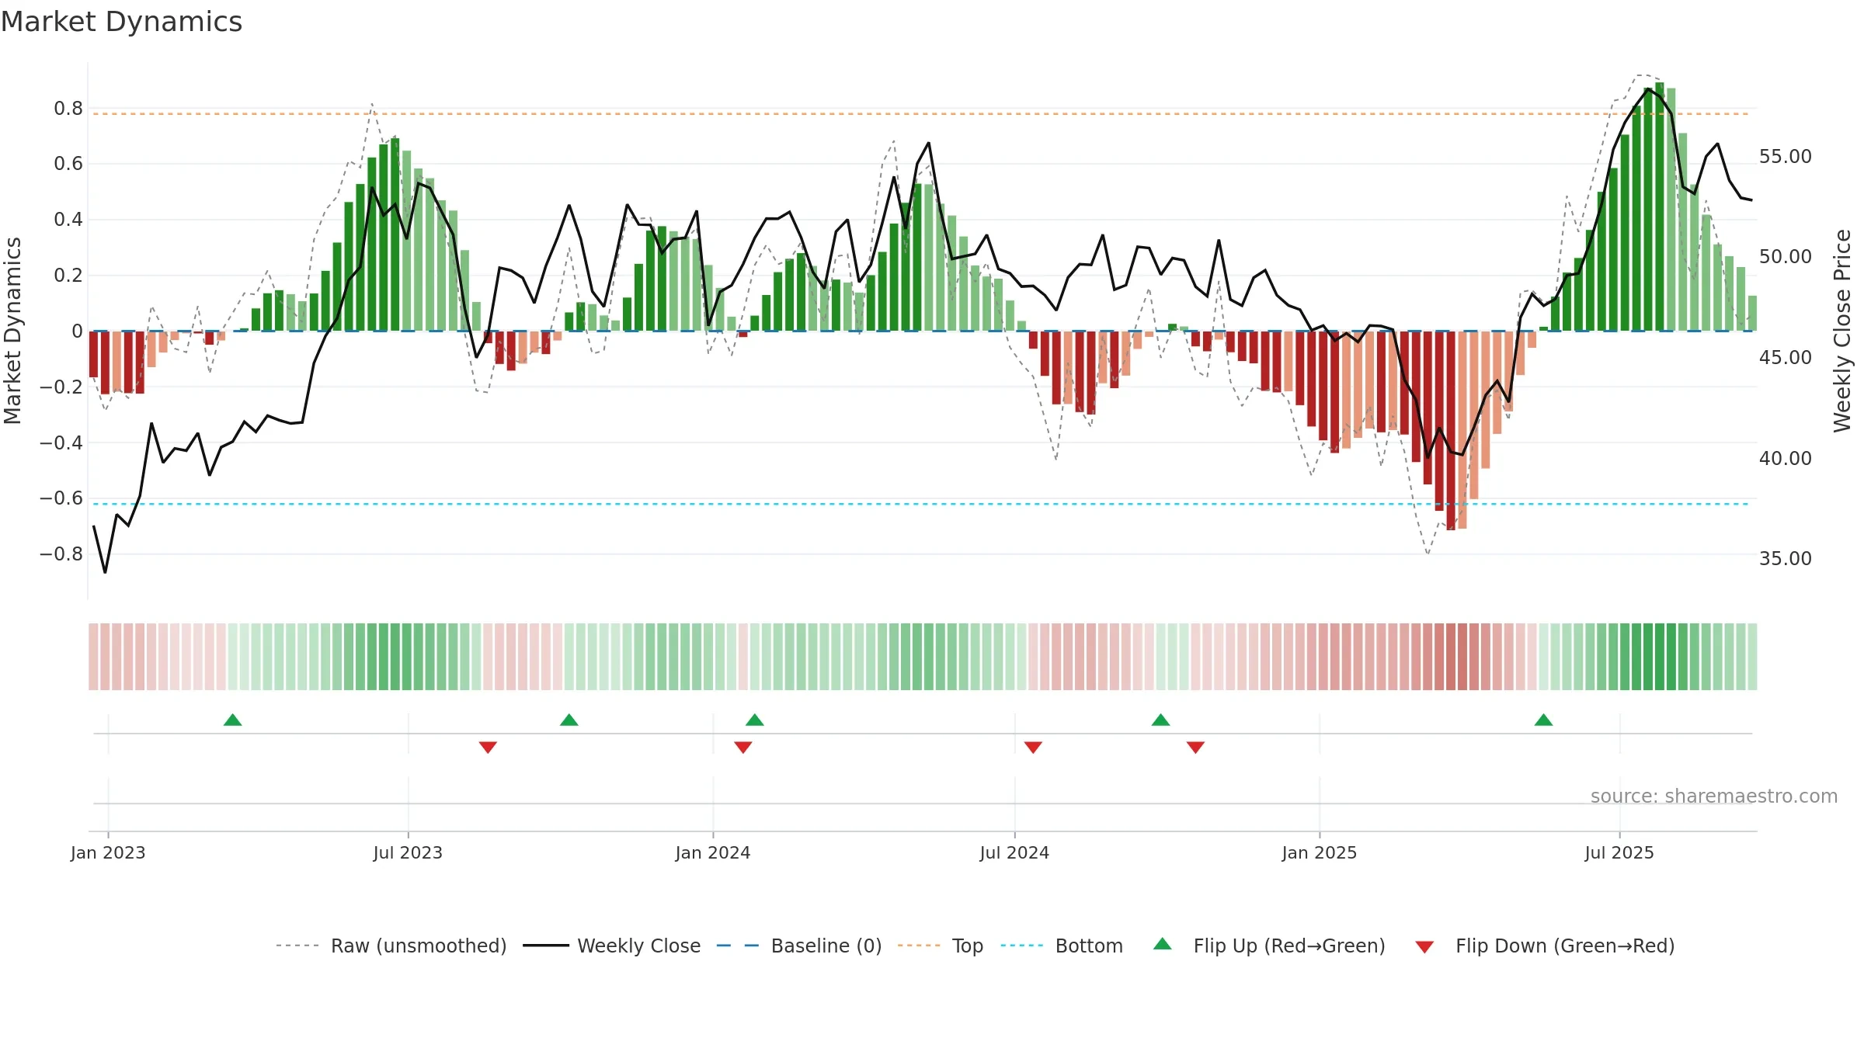Image resolution: width=1864 pixels, height=1048 pixels.
Task: Click the Raw (unsmoothed) legend entry
Action: [391, 946]
